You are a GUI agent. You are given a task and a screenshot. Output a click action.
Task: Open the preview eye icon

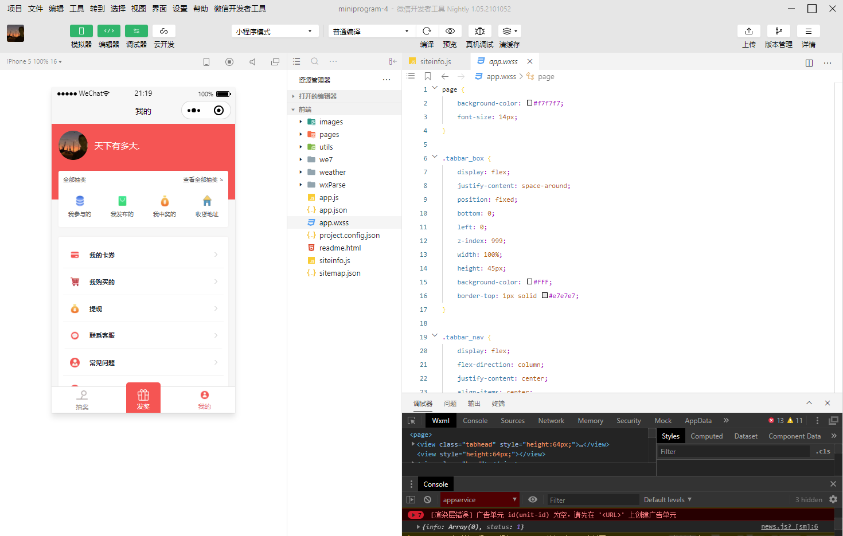pos(450,31)
